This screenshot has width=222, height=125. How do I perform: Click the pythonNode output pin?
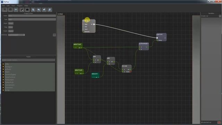(x=148, y=47)
